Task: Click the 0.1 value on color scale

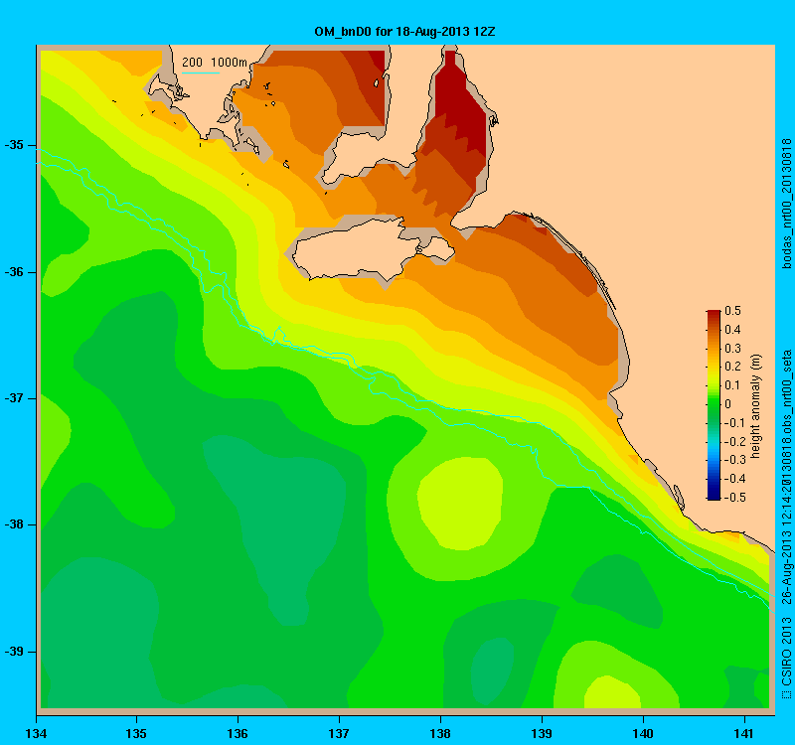Action: click(x=732, y=385)
